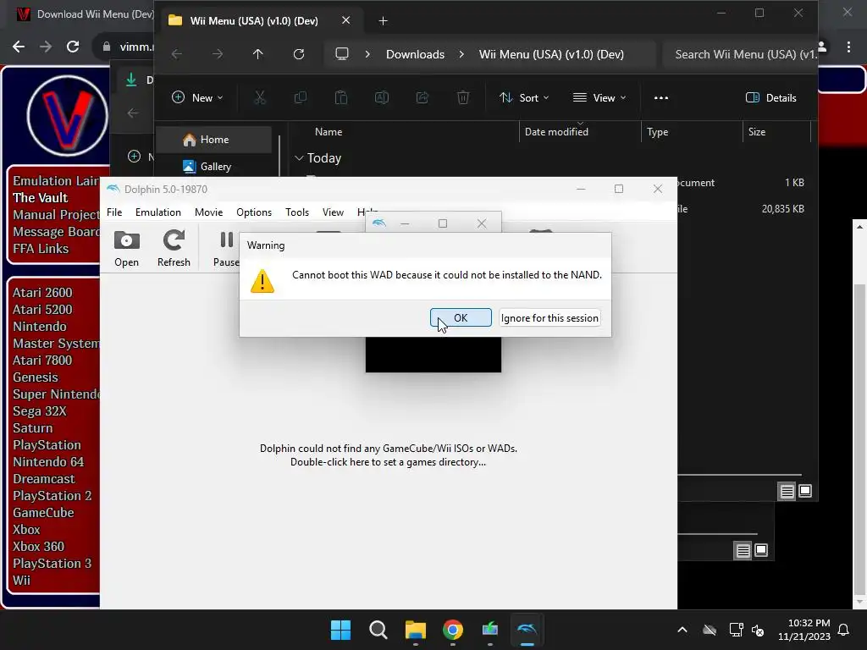Open the Atari 2600 section
The height and width of the screenshot is (650, 867).
point(42,292)
